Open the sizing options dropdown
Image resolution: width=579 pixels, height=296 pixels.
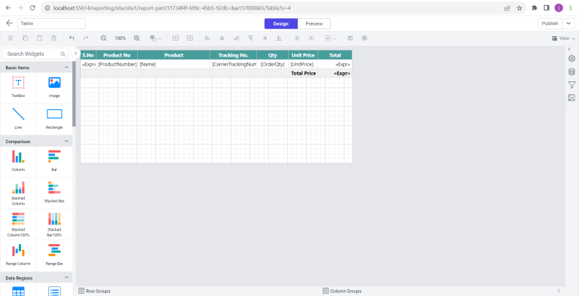(330, 38)
